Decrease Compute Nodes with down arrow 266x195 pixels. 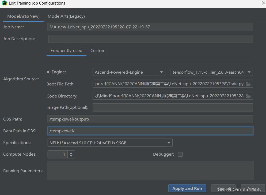pyautogui.click(x=71, y=156)
